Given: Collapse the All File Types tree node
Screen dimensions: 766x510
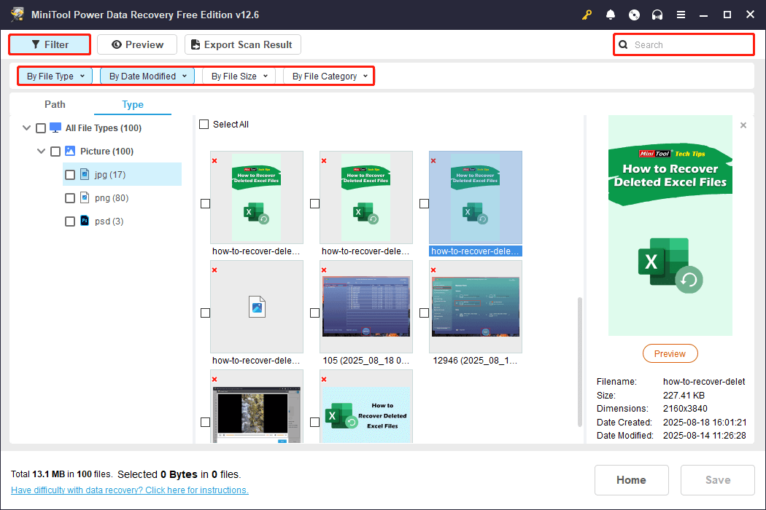Looking at the screenshot, I should pos(26,128).
